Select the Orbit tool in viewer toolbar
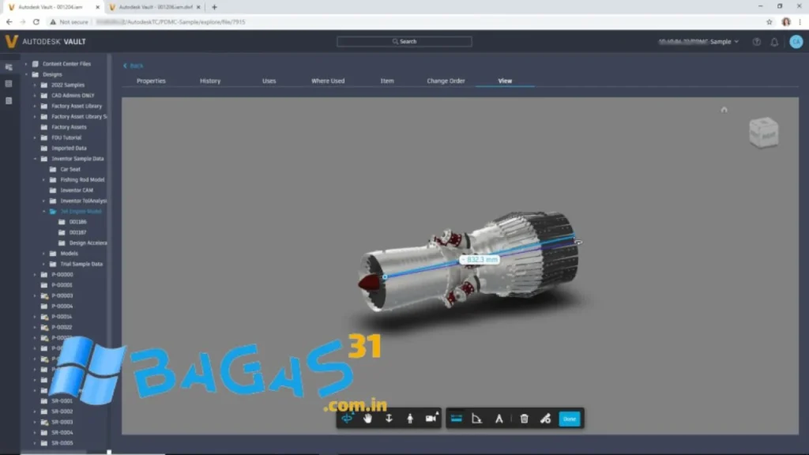The image size is (809, 455). click(347, 419)
